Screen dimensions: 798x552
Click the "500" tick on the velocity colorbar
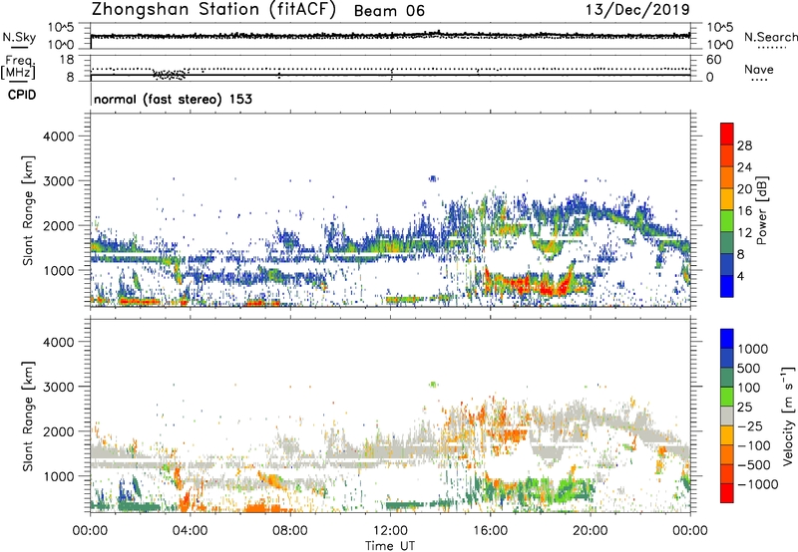coord(749,369)
